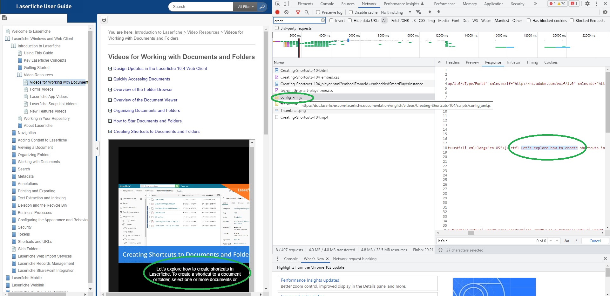Open the DevTools three-dot customize menu
The image size is (610, 296).
coord(596,4)
